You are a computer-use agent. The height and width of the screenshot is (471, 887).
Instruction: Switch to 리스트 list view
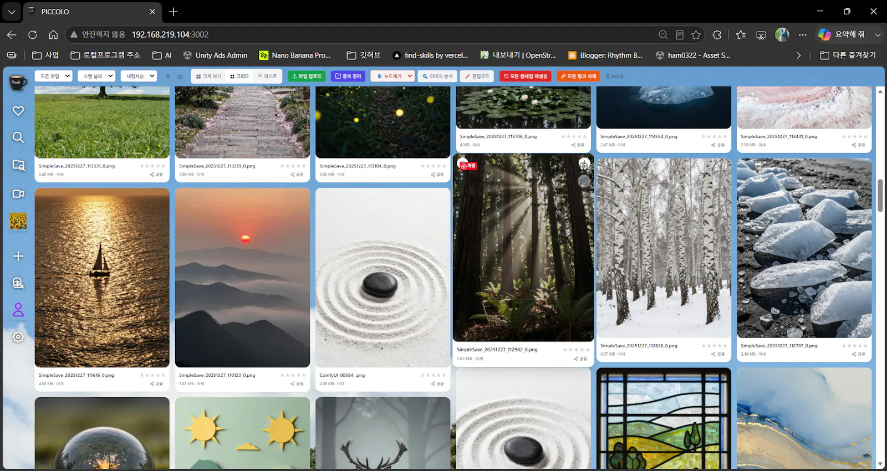[267, 76]
